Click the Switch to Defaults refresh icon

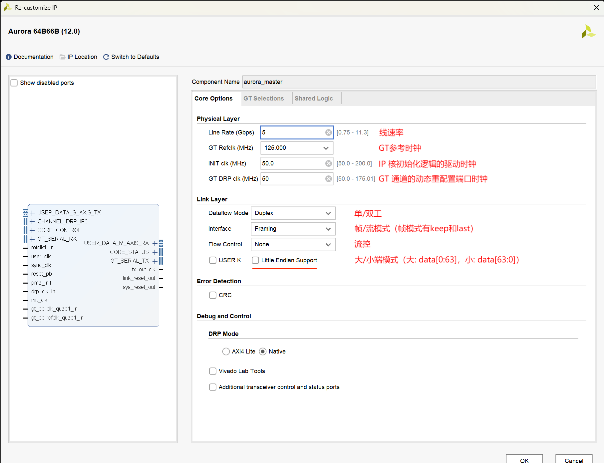point(106,57)
